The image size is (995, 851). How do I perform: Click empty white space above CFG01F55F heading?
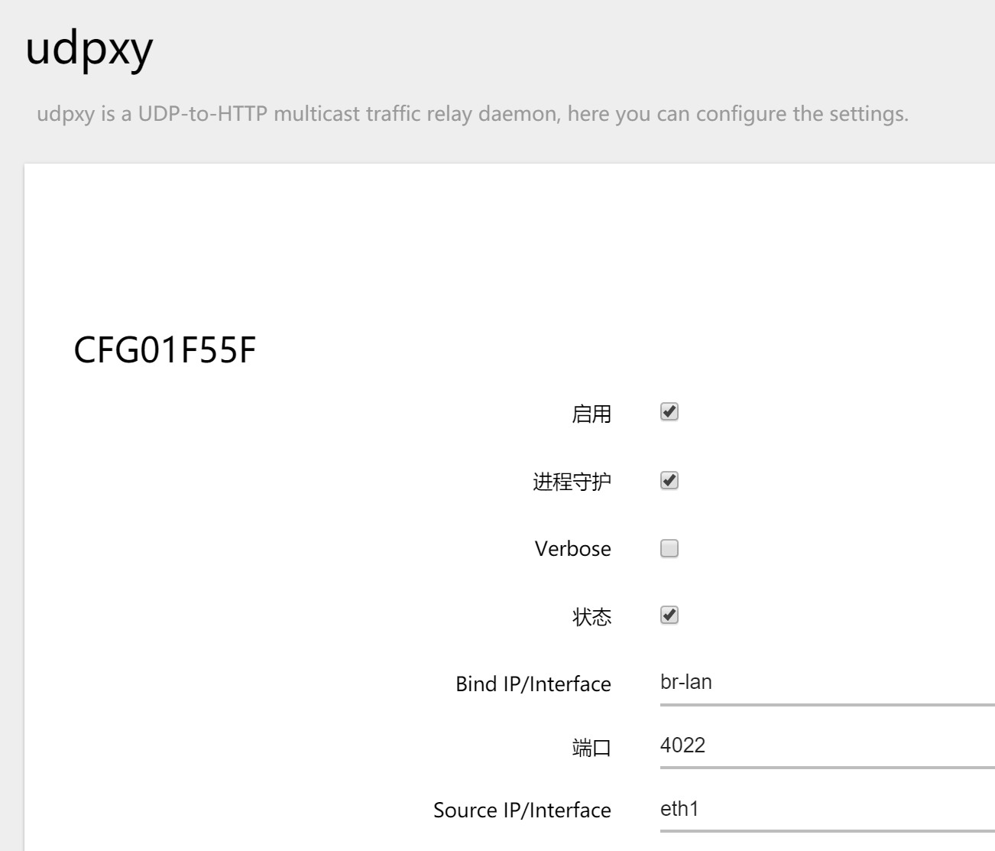[459, 245]
